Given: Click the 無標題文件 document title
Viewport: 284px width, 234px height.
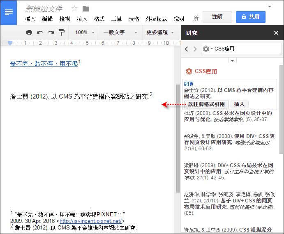Looking at the screenshot, I should (x=44, y=9).
